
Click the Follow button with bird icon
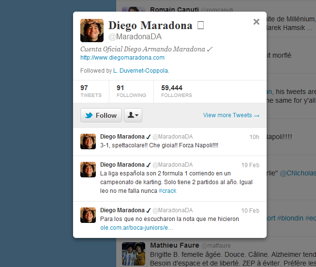(101, 115)
